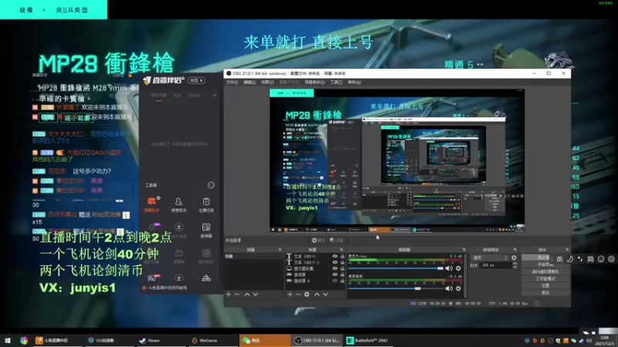The image size is (618, 347).
Task: Open 弹幕助手 tool in 直播伴侣 toolbox
Action: click(151, 205)
